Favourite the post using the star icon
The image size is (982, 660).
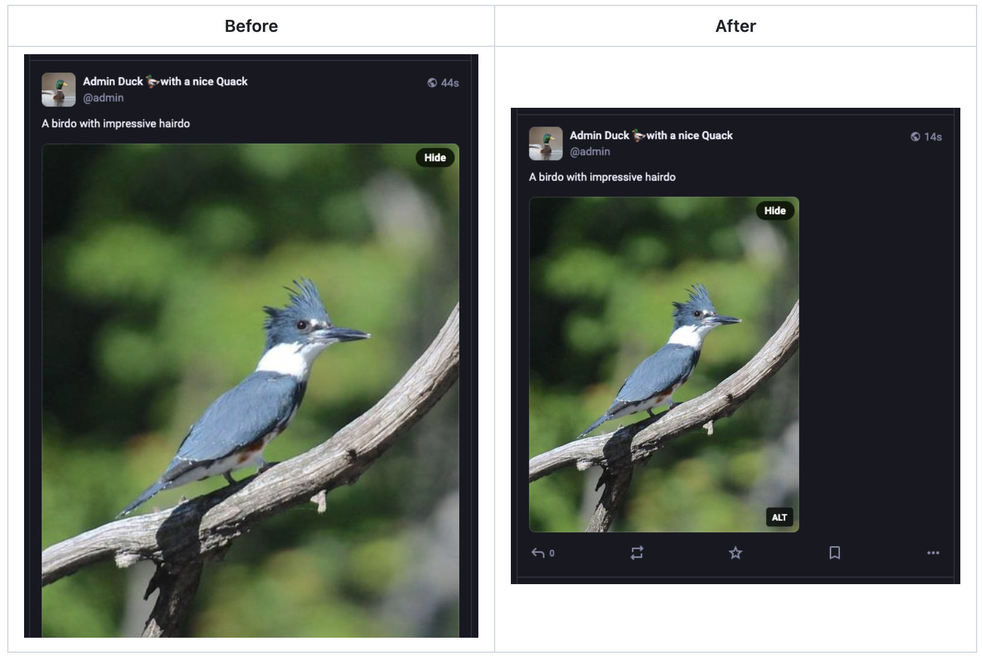click(x=735, y=553)
